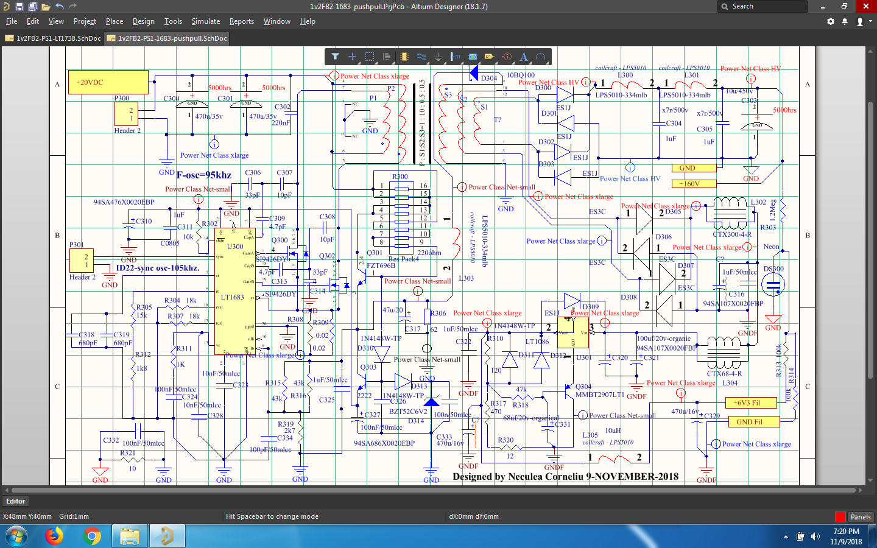
Task: Select the place port D1 tool
Action: click(489, 57)
